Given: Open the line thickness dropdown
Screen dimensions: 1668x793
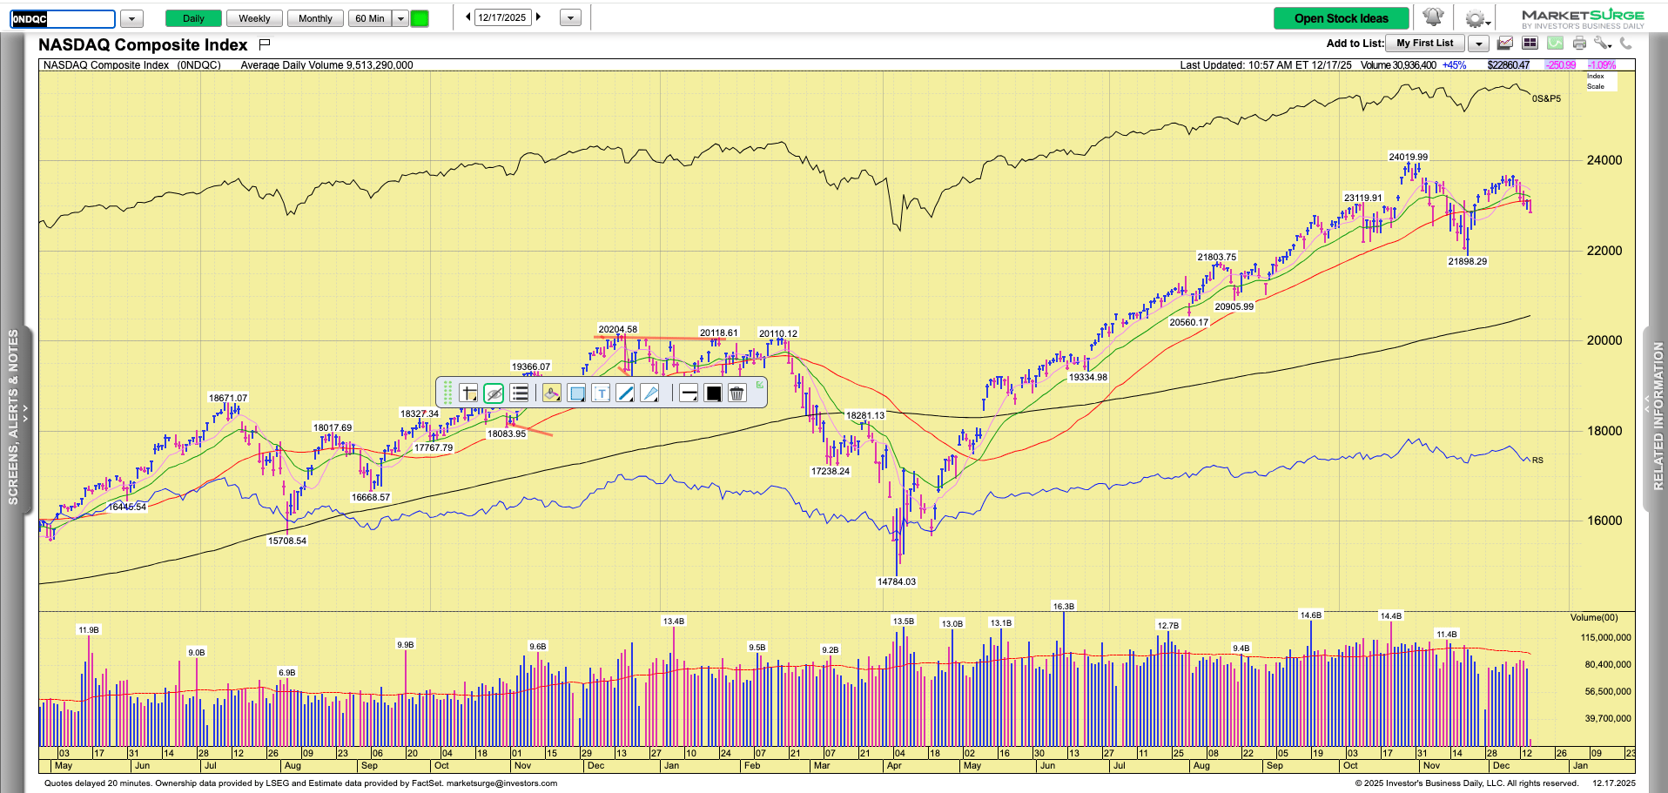Looking at the screenshot, I should [x=689, y=393].
